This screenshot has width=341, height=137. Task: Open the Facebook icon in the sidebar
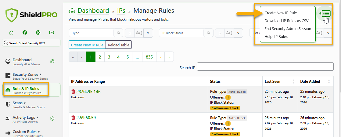pyautogui.click(x=25, y=33)
